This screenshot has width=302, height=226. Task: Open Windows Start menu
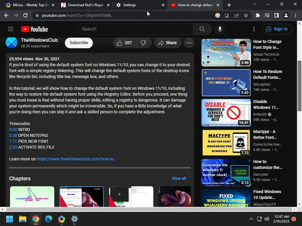tap(9, 219)
